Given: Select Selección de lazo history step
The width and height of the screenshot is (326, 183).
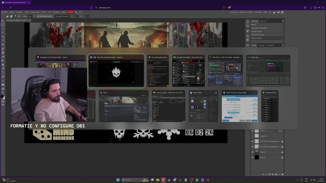Looking at the screenshot, I should pos(267,35).
